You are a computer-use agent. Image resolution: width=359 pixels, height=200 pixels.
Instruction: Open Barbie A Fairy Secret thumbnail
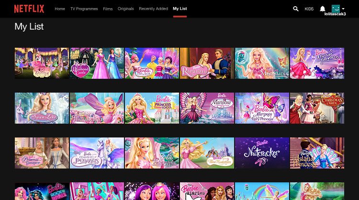[152, 63]
